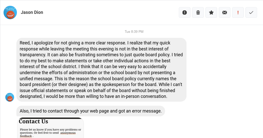Image resolution: width=263 pixels, height=138 pixels.
Task: Open the attached Contact Us screenshot
Action: pyautogui.click(x=50, y=129)
